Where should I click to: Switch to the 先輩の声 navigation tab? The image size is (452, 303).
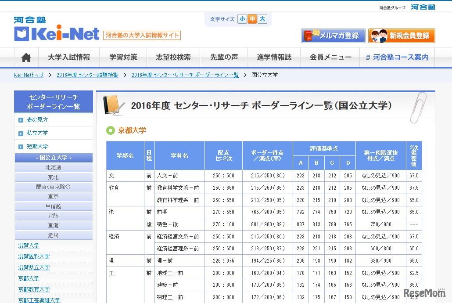(x=224, y=58)
